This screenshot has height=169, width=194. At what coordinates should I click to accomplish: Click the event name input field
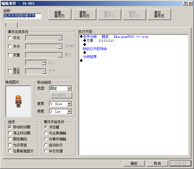22,16
